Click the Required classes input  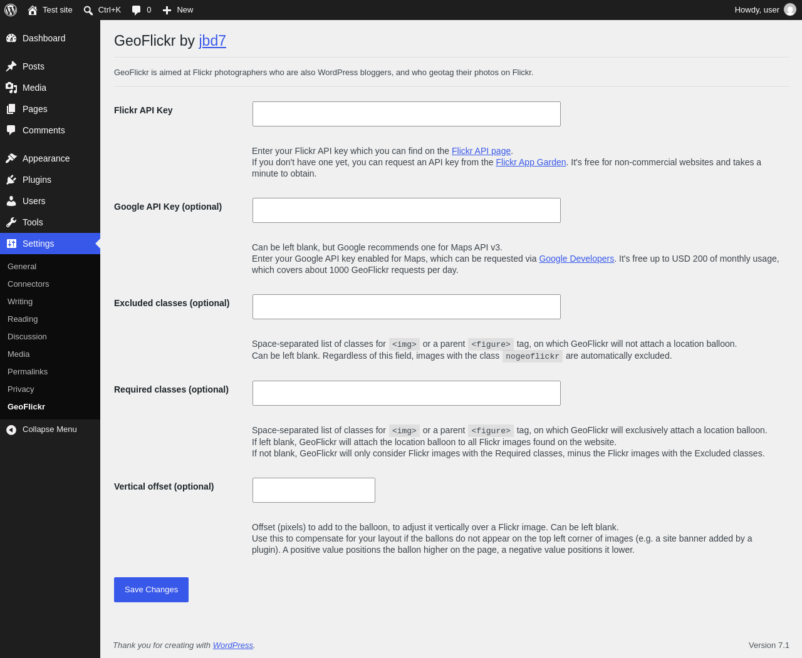coord(407,393)
